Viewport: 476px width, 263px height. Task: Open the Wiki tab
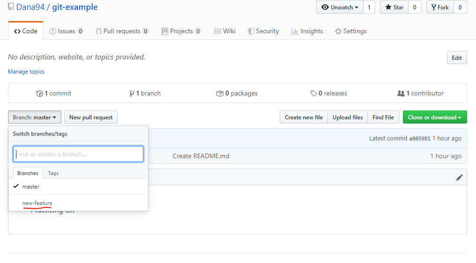(x=224, y=31)
